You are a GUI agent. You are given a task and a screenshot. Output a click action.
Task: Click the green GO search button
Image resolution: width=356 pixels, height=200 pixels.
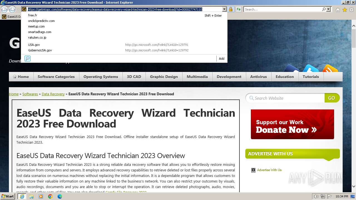pos(332,98)
